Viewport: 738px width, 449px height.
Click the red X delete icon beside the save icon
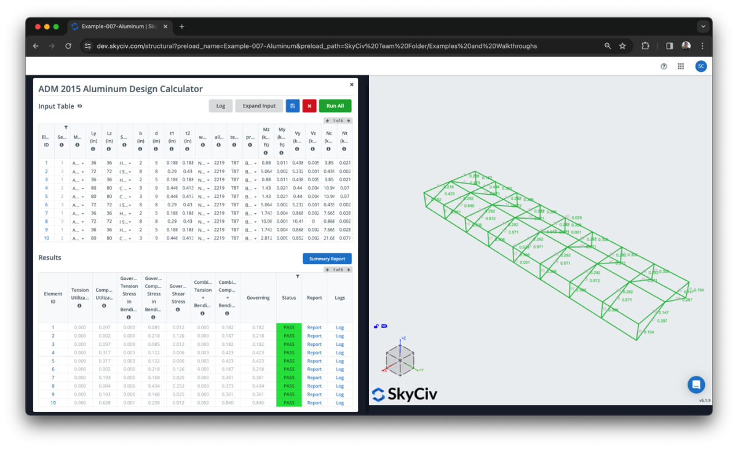click(x=309, y=106)
